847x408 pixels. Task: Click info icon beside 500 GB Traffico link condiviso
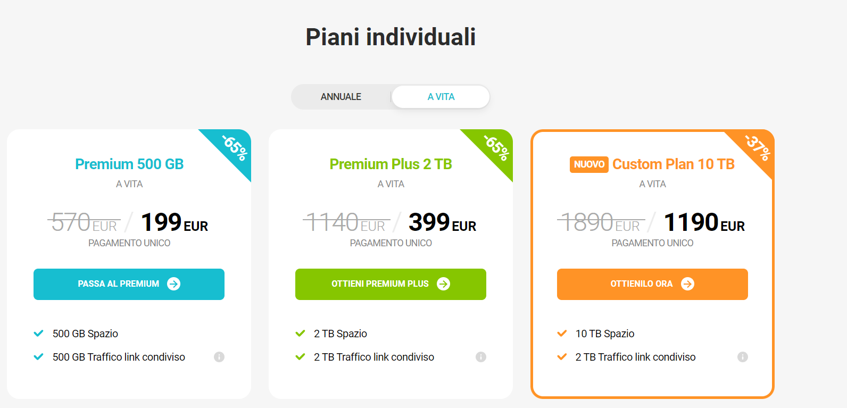pyautogui.click(x=219, y=357)
